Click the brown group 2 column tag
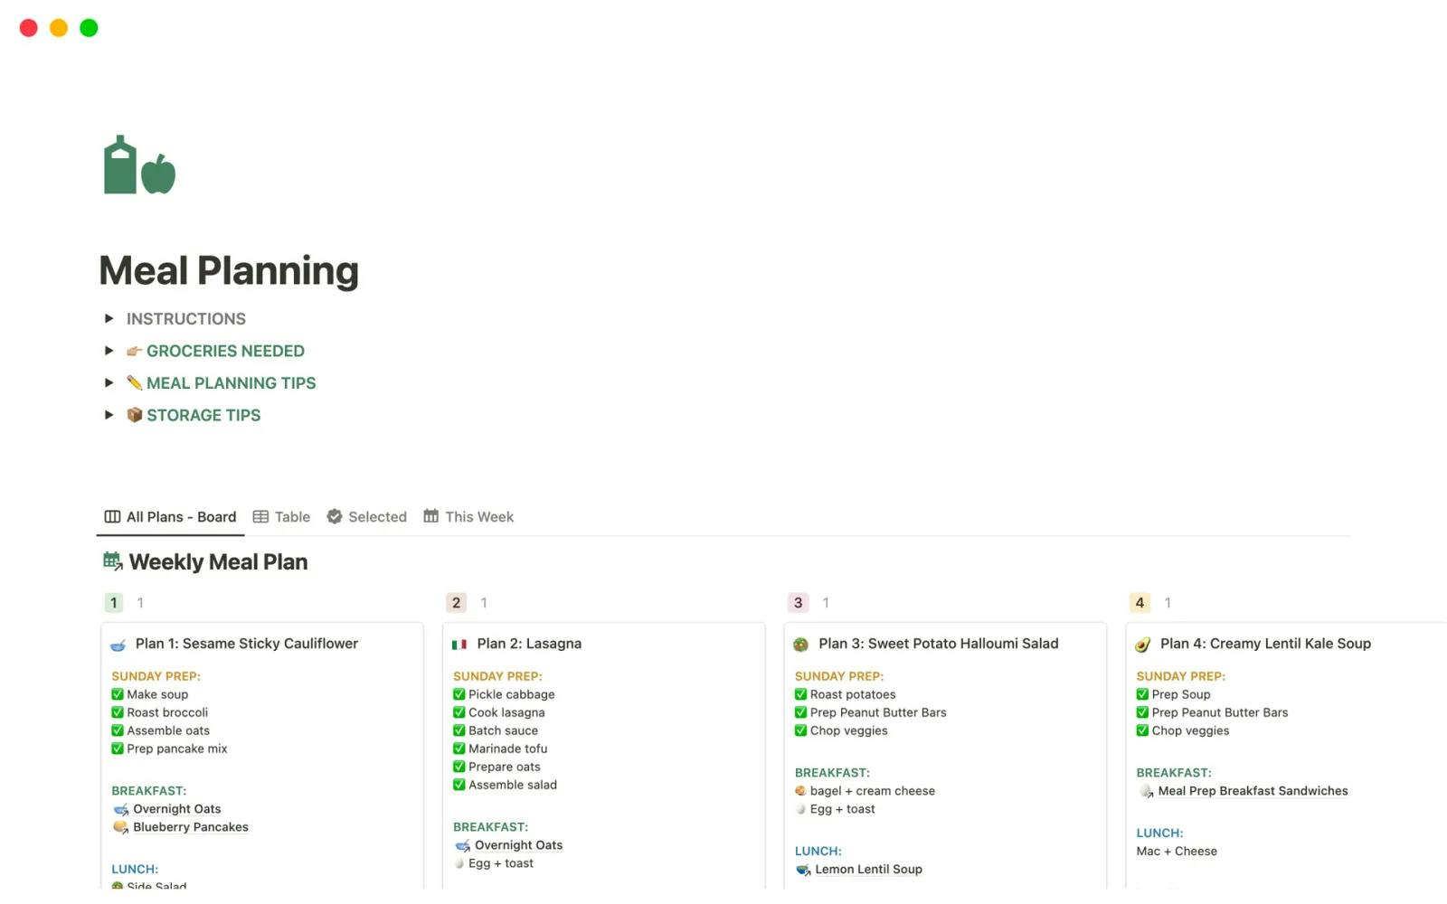1447x904 pixels. point(456,603)
